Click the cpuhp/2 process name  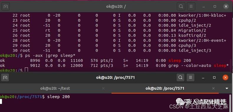pyautogui.click(x=187, y=21)
